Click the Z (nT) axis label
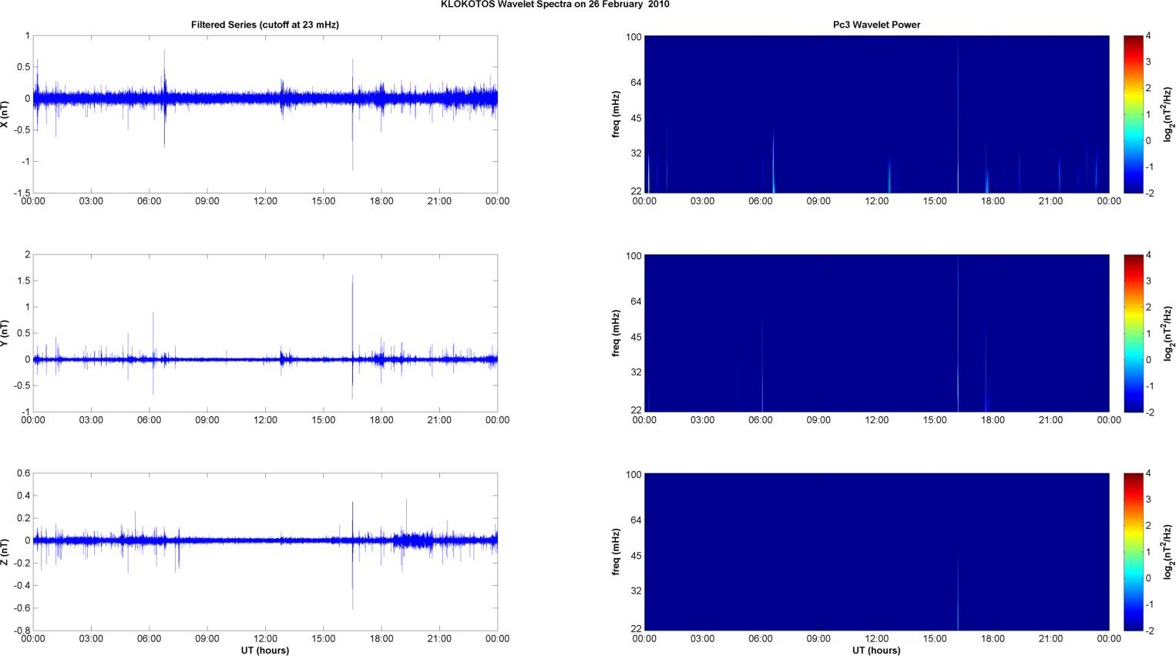This screenshot has width=1176, height=656. point(5,552)
